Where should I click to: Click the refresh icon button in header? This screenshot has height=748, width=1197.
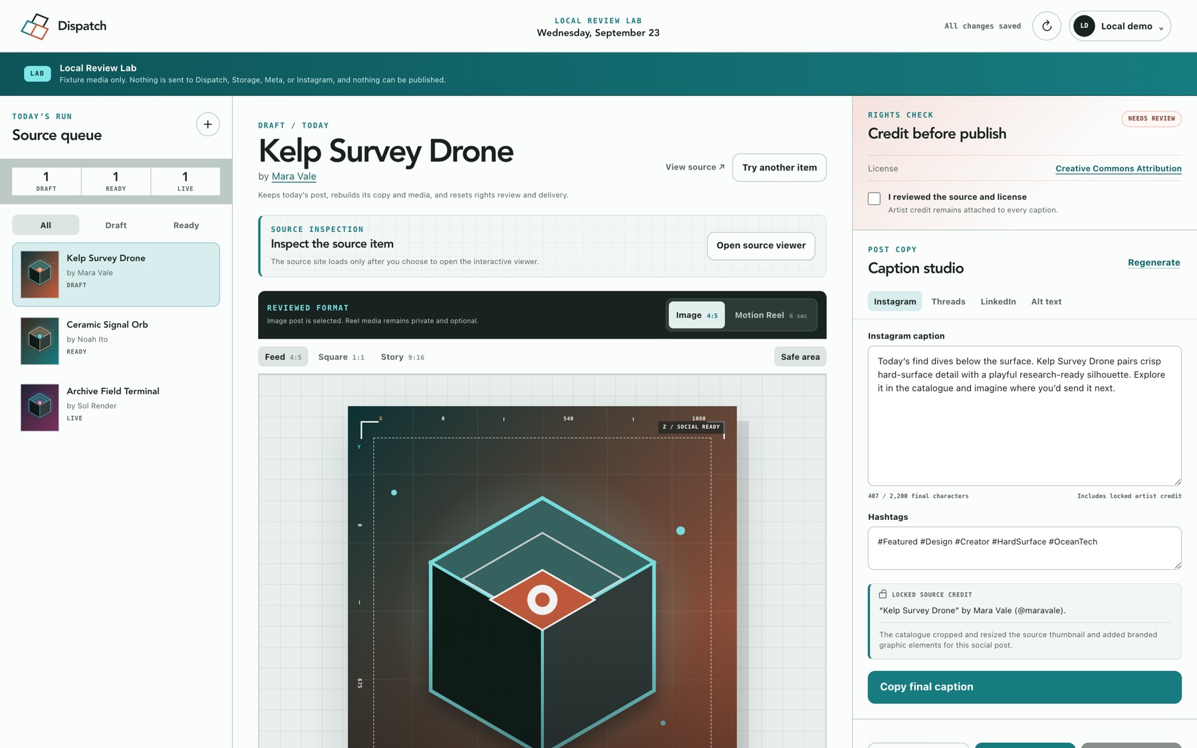(1046, 26)
